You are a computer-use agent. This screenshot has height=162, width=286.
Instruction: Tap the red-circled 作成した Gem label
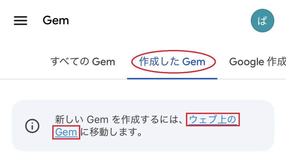tap(172, 62)
